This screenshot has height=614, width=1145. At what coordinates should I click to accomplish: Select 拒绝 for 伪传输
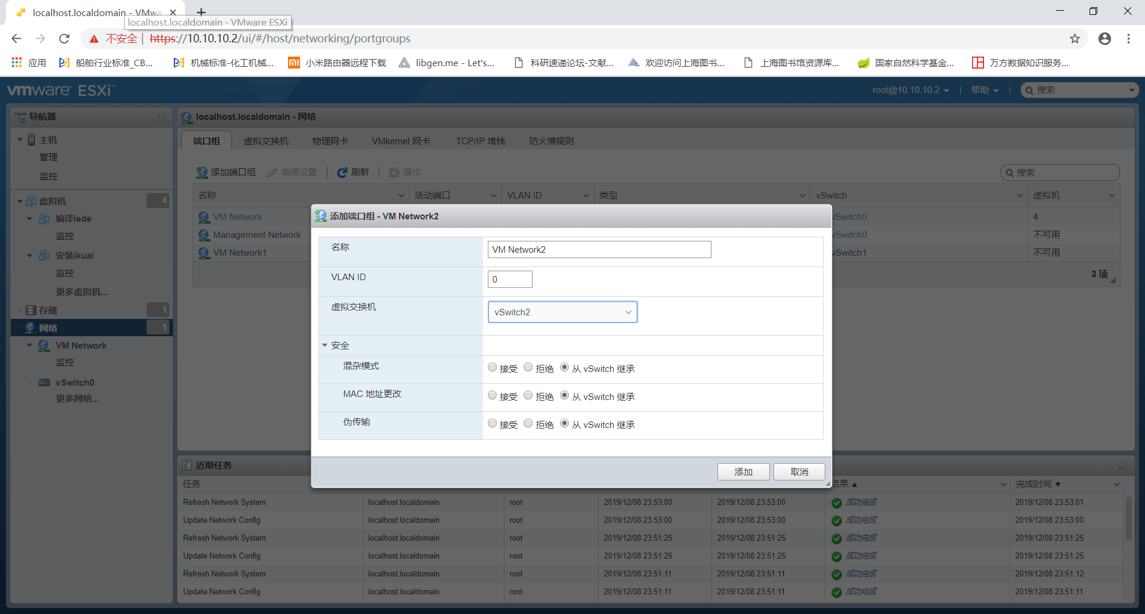pos(528,423)
